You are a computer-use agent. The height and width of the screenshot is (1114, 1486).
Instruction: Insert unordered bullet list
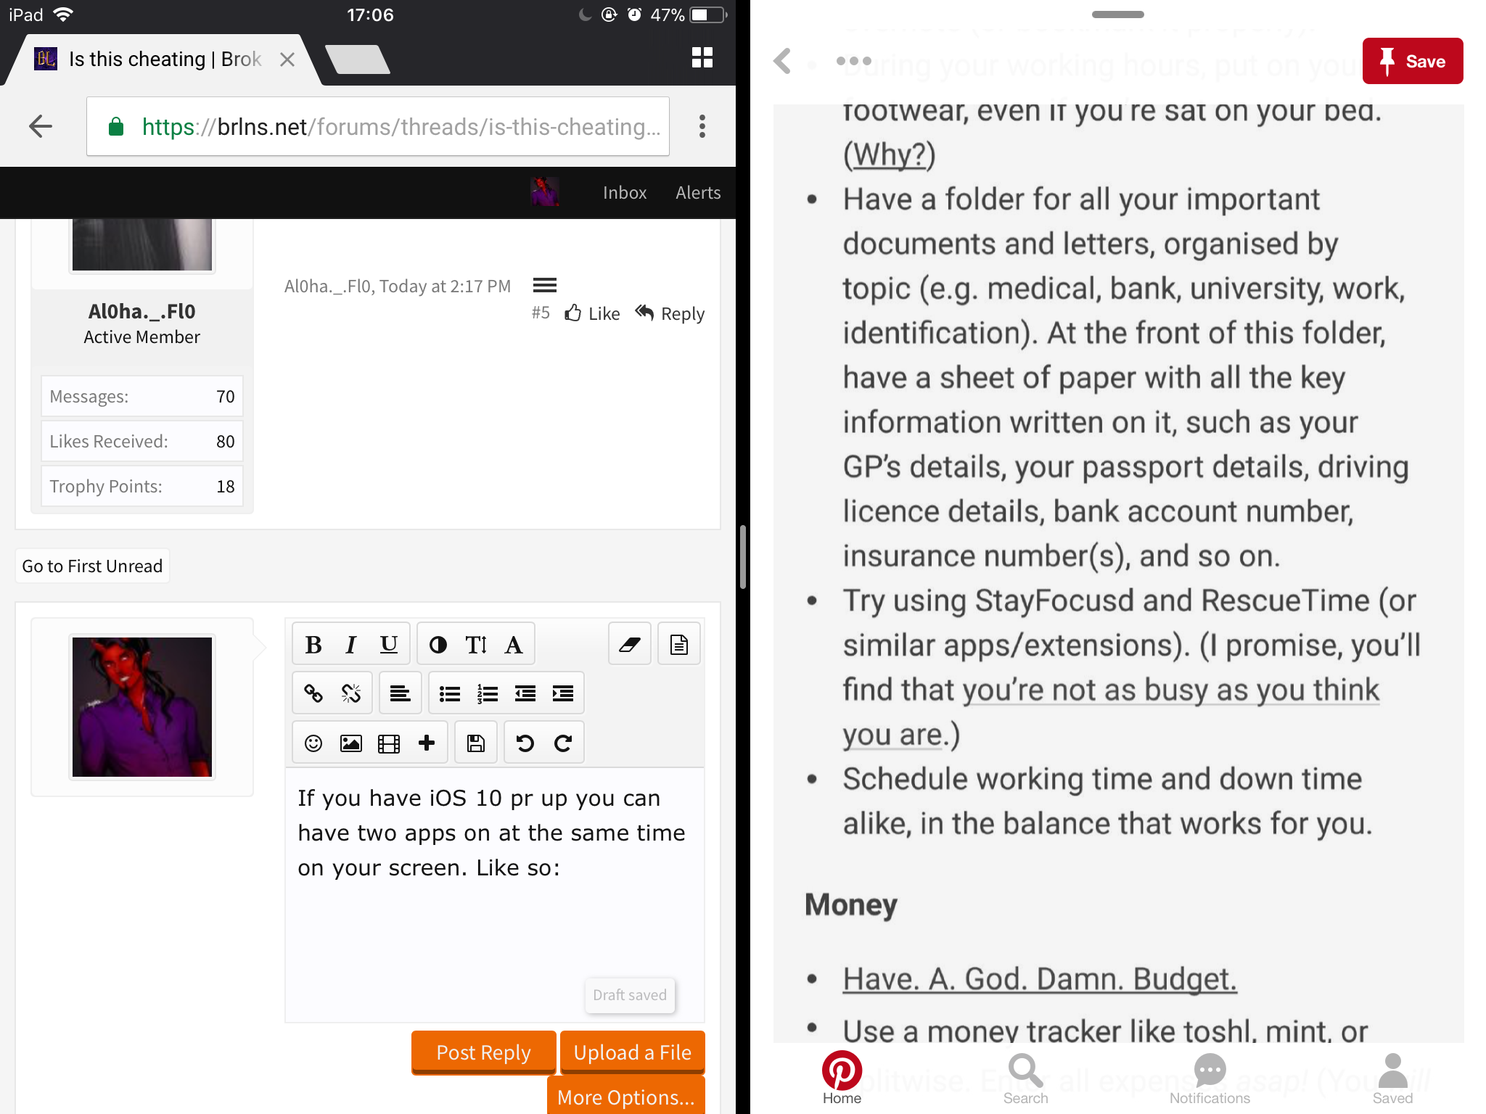tap(450, 693)
